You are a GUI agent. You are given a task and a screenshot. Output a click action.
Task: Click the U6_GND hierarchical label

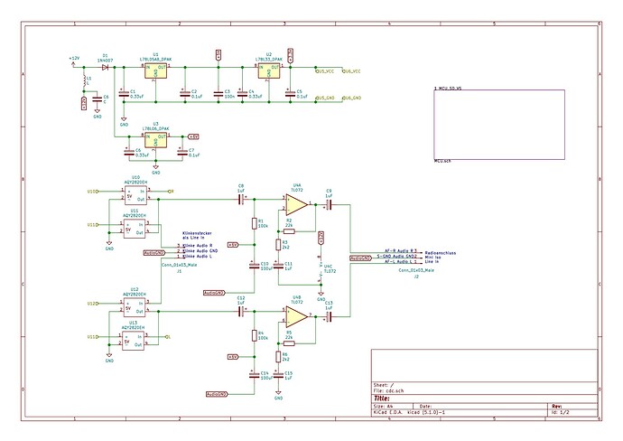[x=351, y=98]
